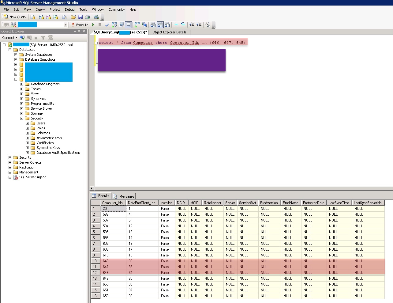
Task: Toggle auto-hide pin on Object Explorer
Action: [79, 31]
